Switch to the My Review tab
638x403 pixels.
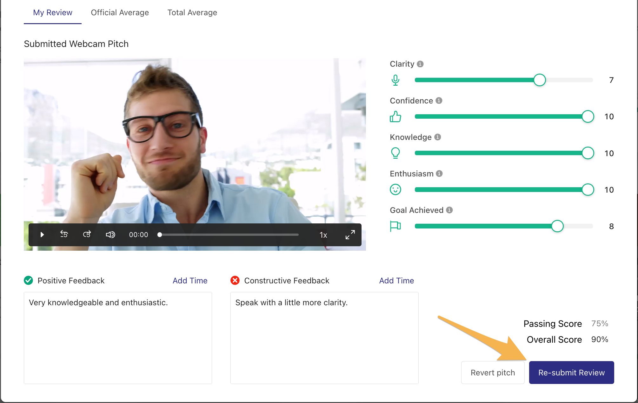pos(53,13)
